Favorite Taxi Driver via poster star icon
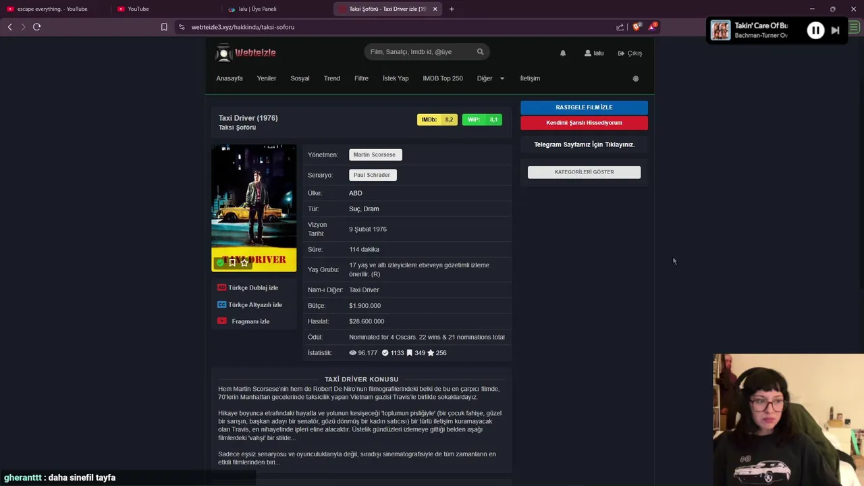This screenshot has width=864, height=486. [x=244, y=263]
